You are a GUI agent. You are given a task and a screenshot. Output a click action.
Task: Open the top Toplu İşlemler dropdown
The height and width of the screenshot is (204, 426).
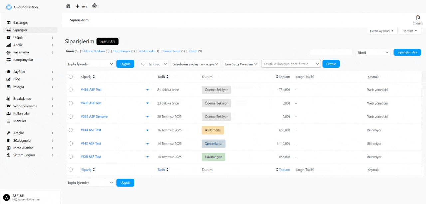(90, 64)
